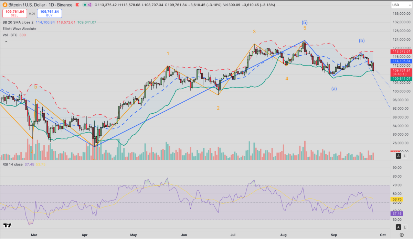
Task: Click the orange wave 2 label
Action: coord(218,108)
